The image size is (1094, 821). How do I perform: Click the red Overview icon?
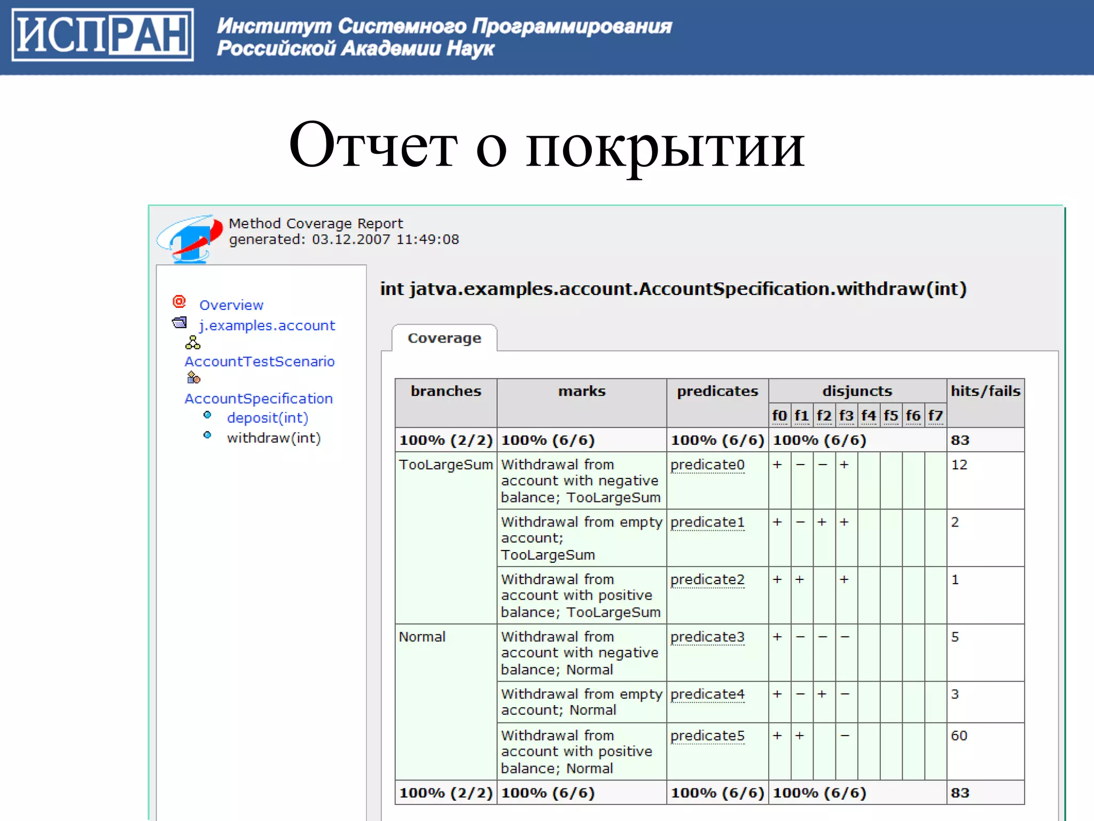tap(179, 302)
